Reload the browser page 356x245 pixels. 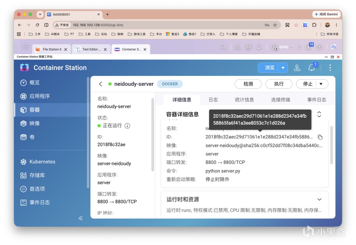click(x=37, y=25)
